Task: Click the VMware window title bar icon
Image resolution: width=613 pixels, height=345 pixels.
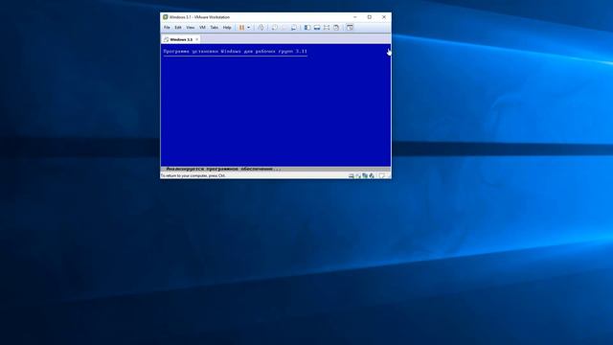Action: click(x=166, y=17)
